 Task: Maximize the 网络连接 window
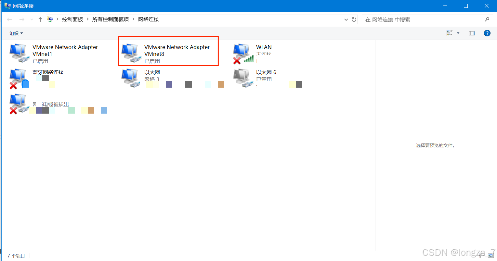pyautogui.click(x=466, y=6)
